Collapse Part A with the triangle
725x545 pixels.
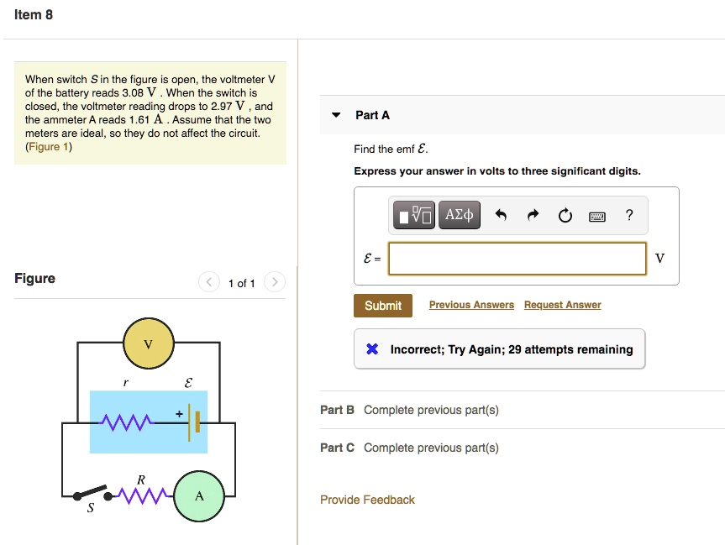(336, 115)
